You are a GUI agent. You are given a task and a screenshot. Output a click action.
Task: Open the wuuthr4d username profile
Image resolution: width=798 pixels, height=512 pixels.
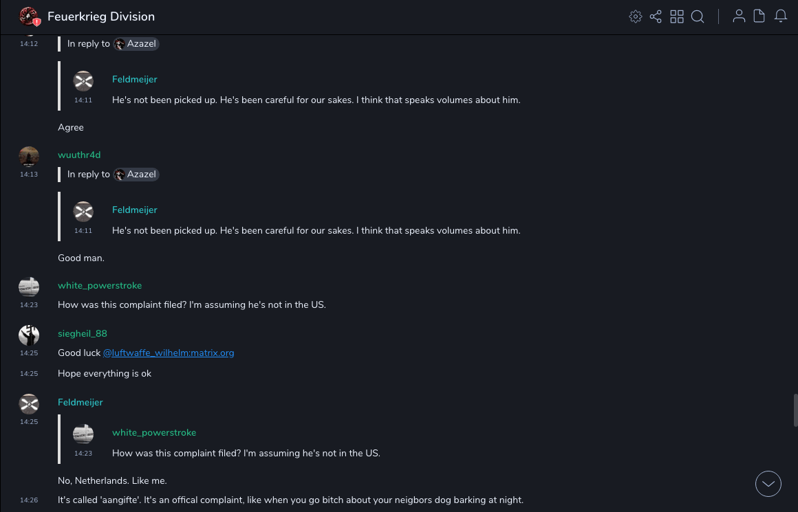pyautogui.click(x=79, y=155)
